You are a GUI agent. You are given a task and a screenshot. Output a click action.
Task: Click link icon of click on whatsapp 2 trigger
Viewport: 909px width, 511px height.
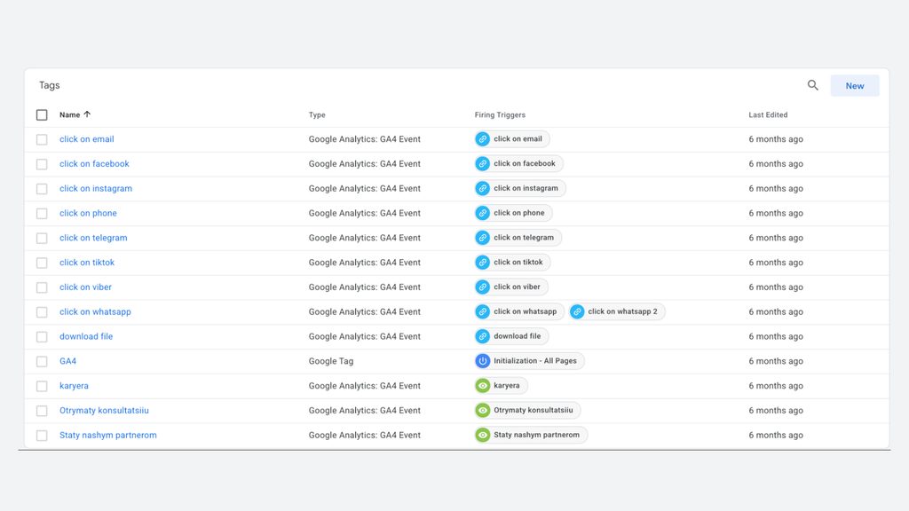[x=577, y=311]
